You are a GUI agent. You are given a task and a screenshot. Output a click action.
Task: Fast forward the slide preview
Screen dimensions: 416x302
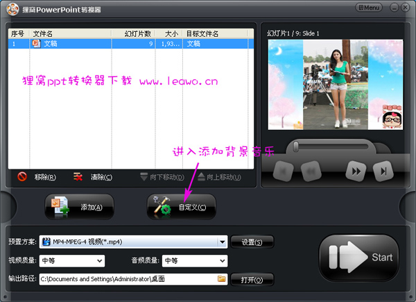[356, 171]
